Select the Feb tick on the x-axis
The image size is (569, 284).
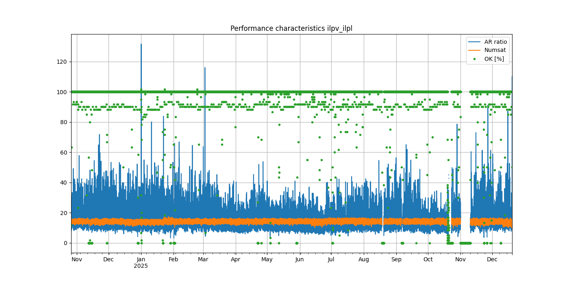(x=174, y=259)
